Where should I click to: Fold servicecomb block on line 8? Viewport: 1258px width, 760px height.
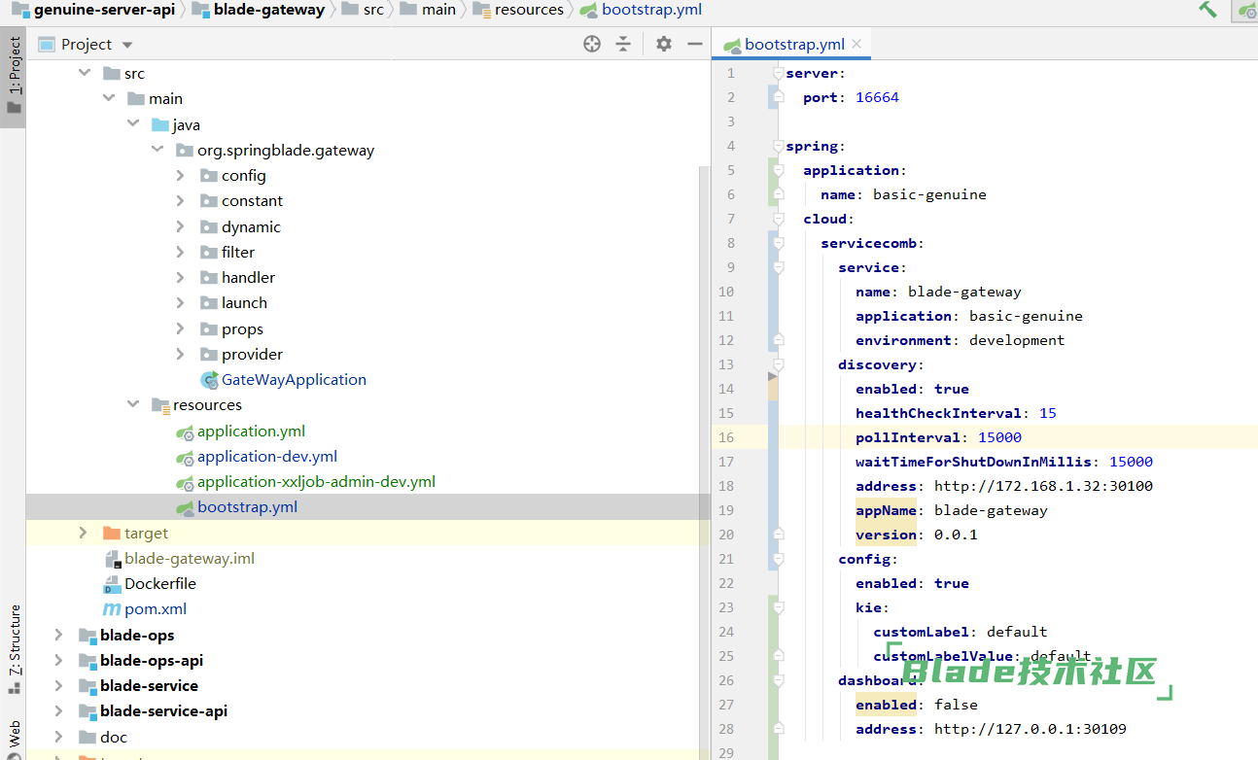[x=777, y=243]
